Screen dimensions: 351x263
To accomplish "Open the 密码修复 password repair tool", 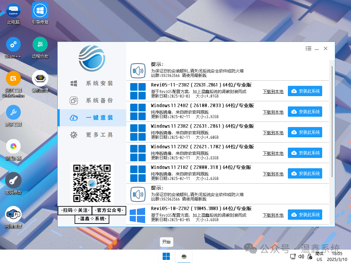I will (x=13, y=180).
